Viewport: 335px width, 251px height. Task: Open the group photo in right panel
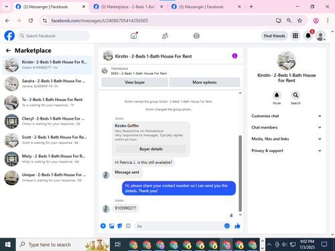[287, 61]
